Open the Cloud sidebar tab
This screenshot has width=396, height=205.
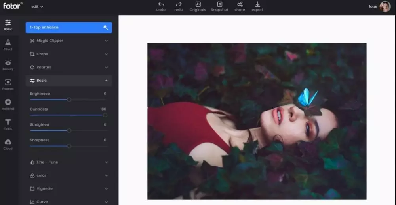pos(8,145)
